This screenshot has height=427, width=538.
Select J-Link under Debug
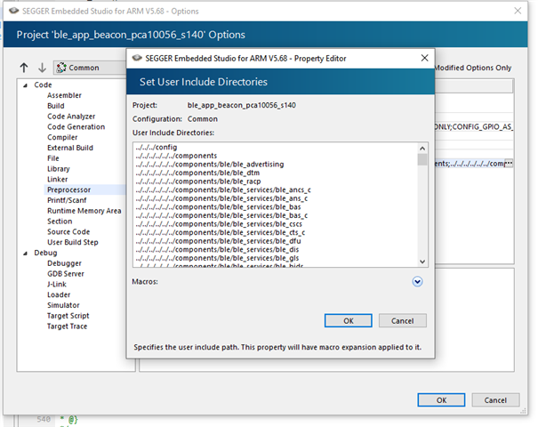point(58,285)
